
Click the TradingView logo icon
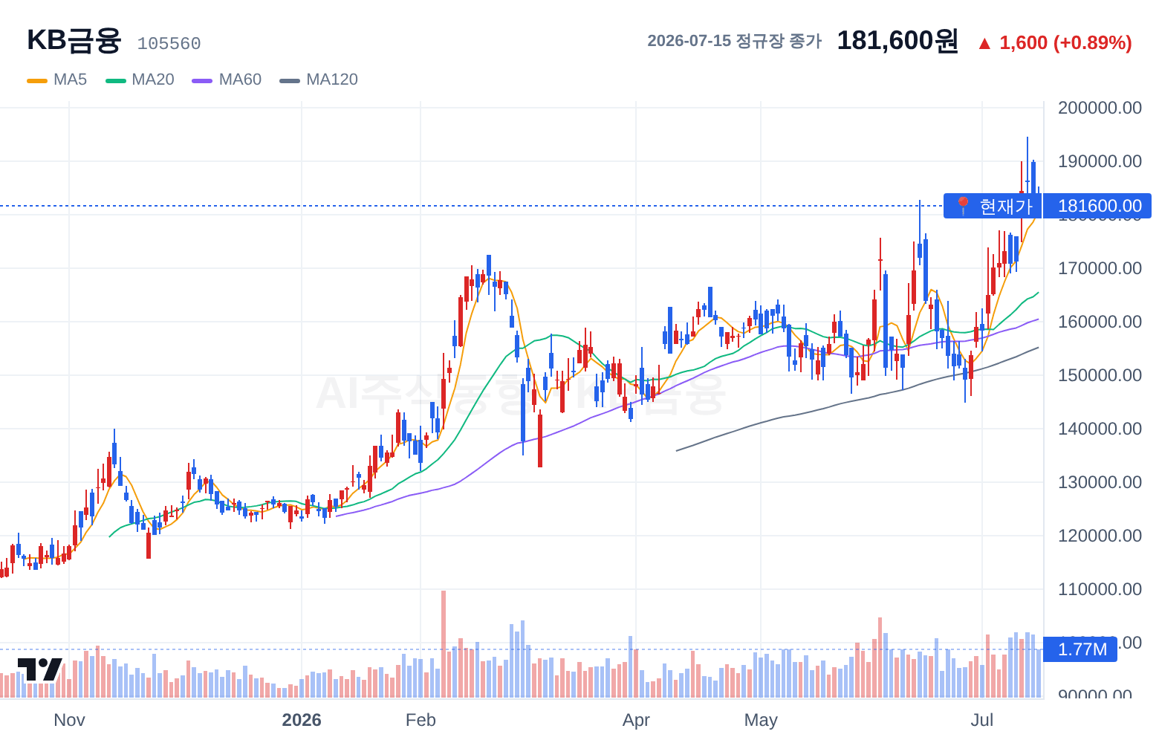[39, 669]
